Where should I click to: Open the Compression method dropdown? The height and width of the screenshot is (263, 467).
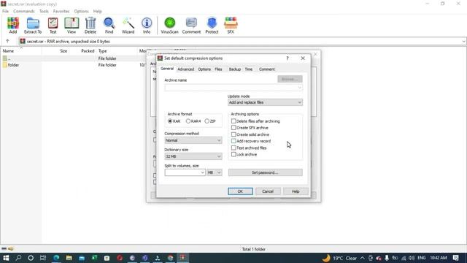coord(193,140)
